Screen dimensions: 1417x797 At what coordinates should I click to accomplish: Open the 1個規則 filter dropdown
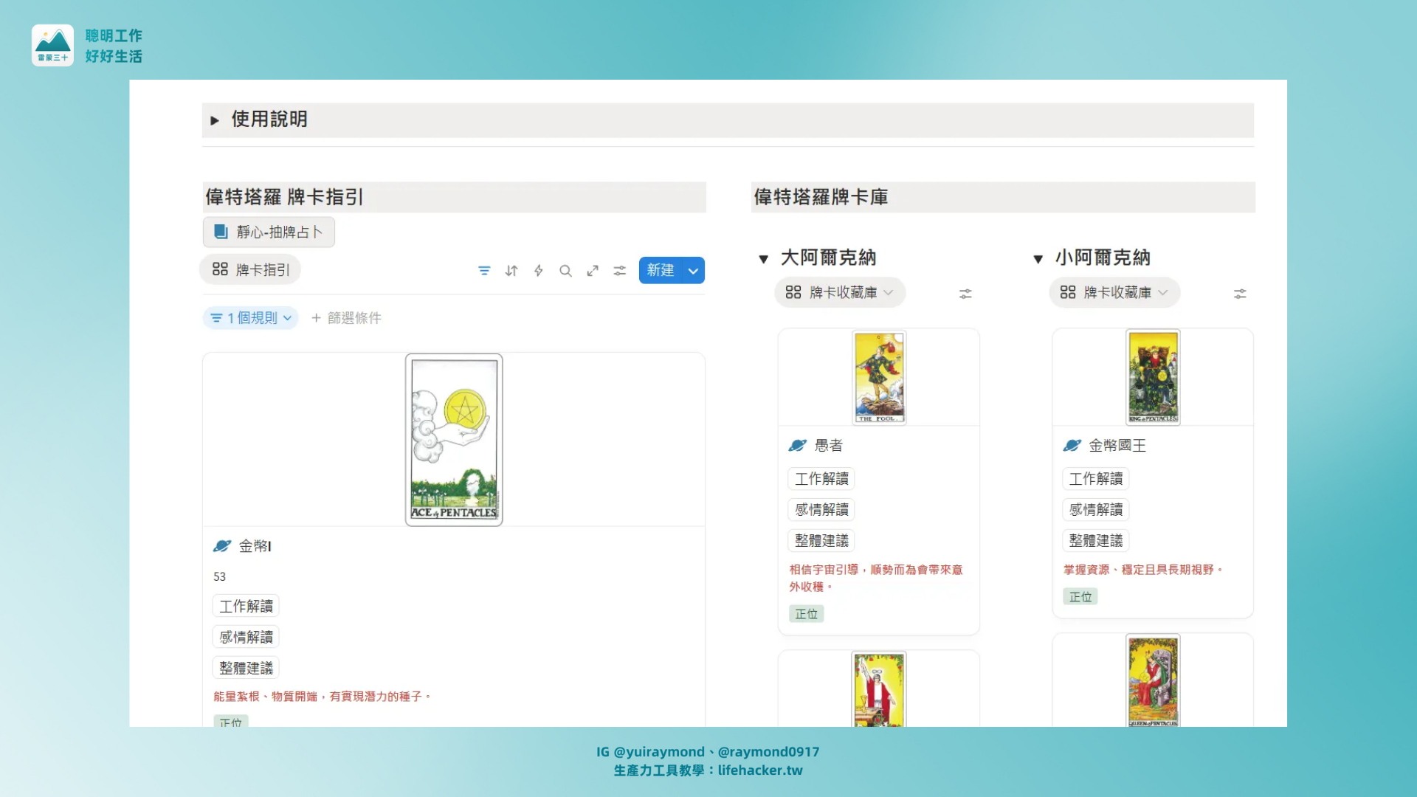[x=251, y=318]
